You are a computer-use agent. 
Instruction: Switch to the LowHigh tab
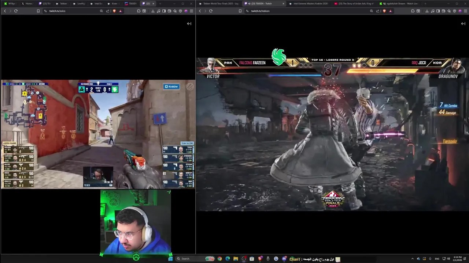click(79, 4)
